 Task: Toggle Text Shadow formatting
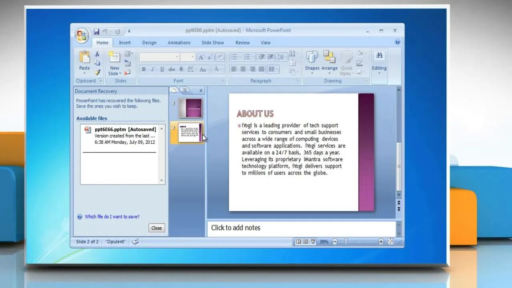tap(181, 69)
